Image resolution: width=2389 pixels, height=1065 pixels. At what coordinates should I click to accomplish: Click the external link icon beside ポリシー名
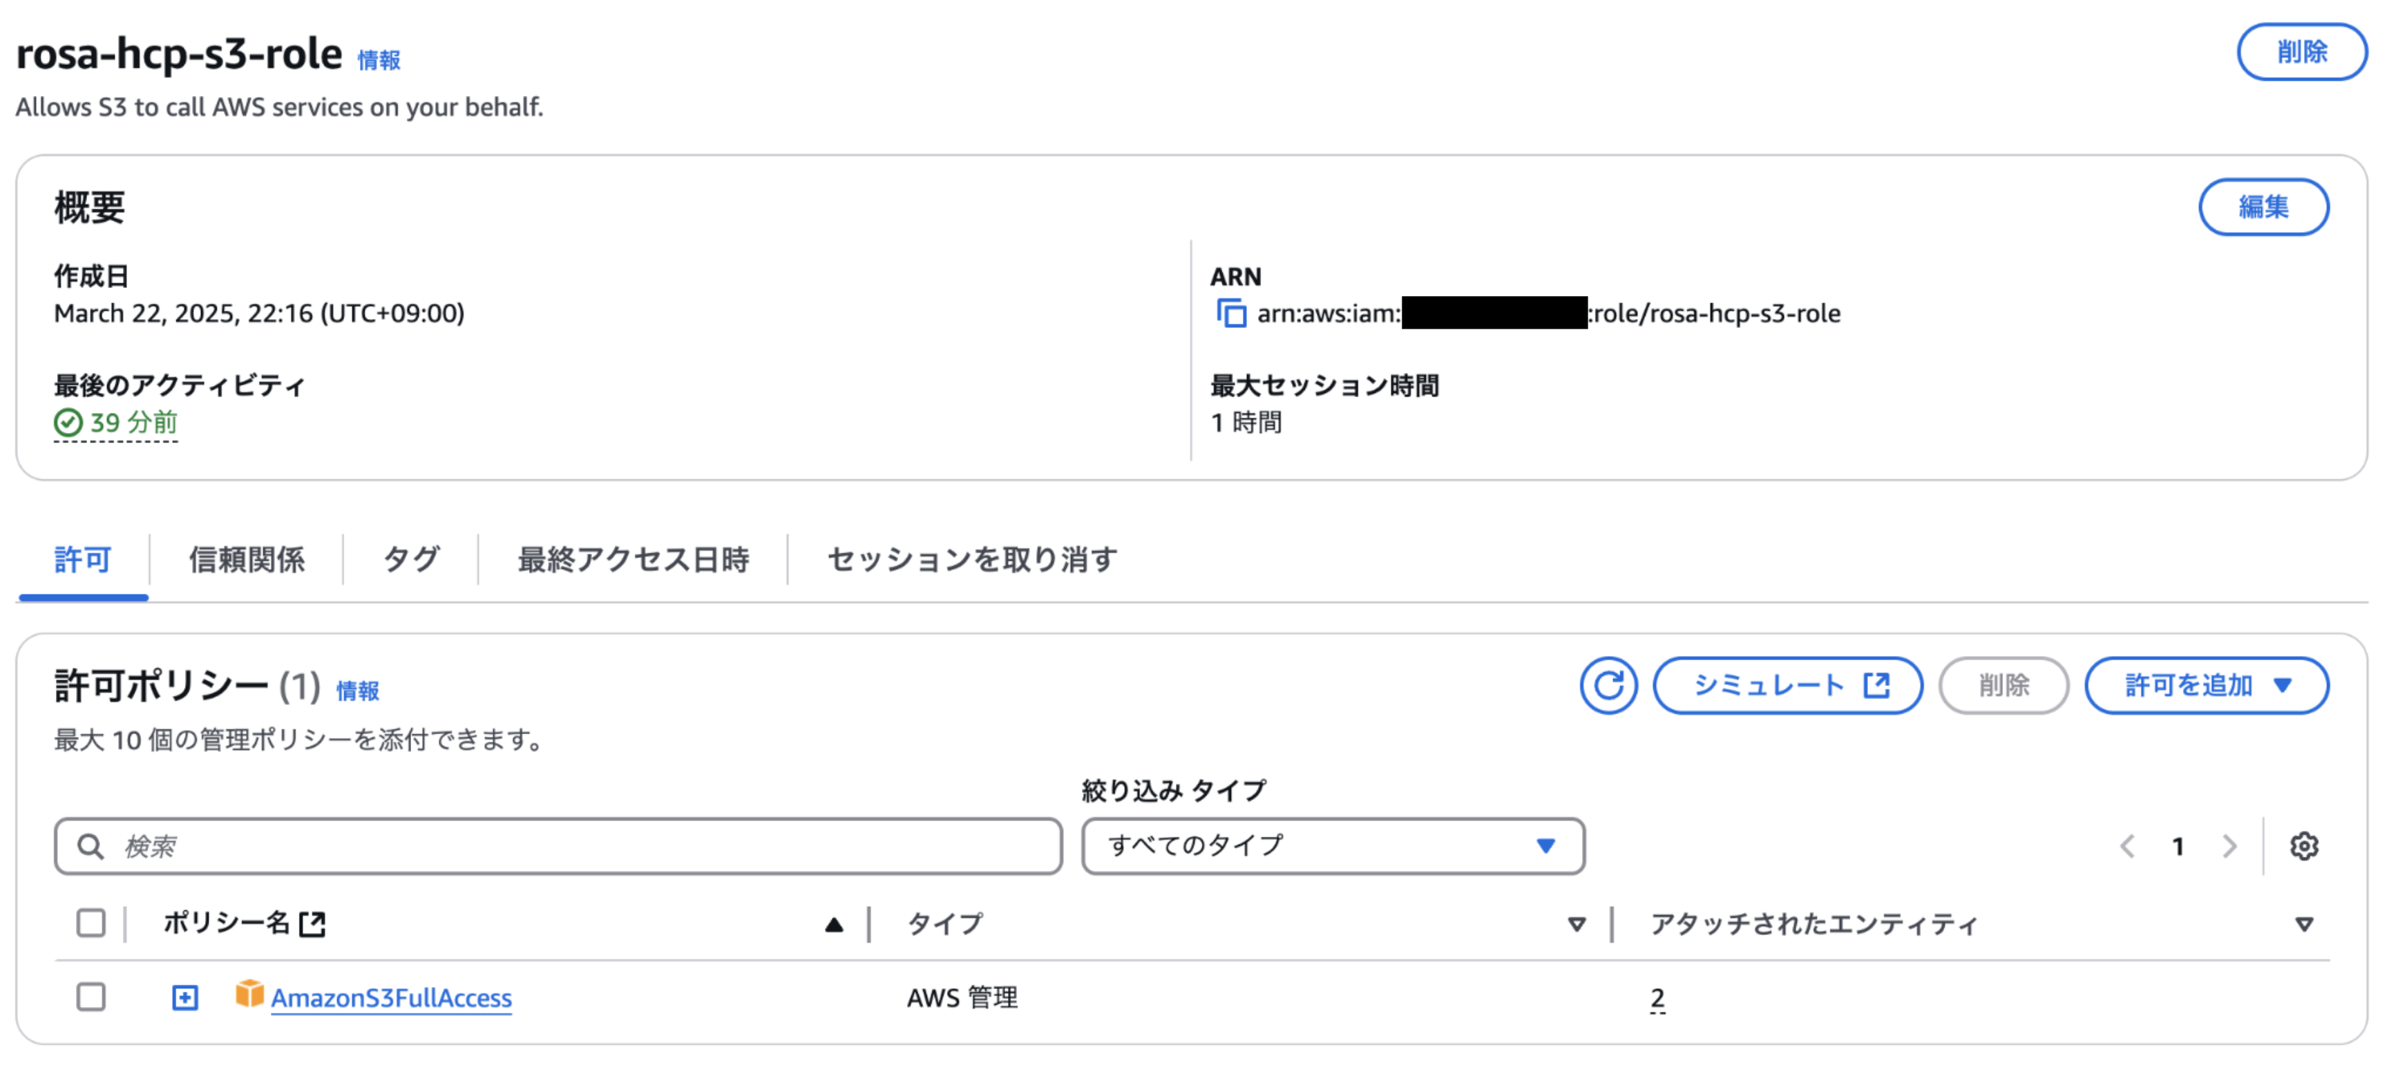click(x=312, y=923)
